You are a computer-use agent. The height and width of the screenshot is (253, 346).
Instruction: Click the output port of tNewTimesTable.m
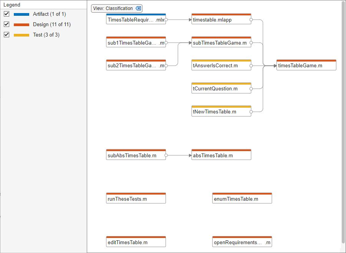(x=251, y=112)
